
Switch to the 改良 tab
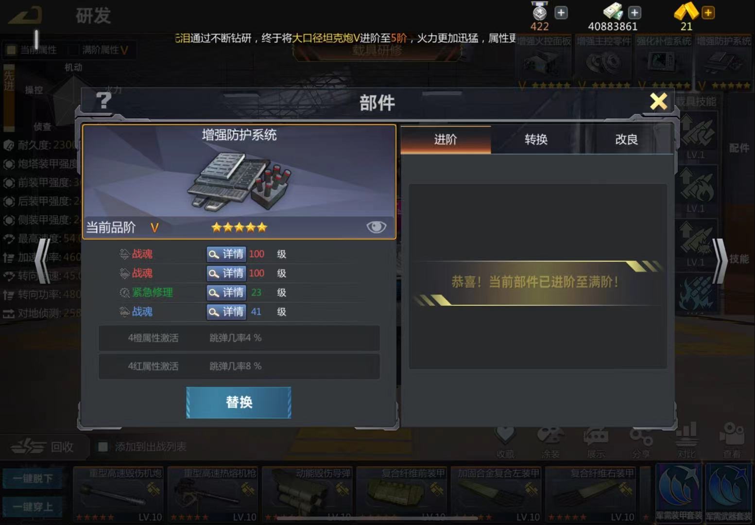point(627,140)
